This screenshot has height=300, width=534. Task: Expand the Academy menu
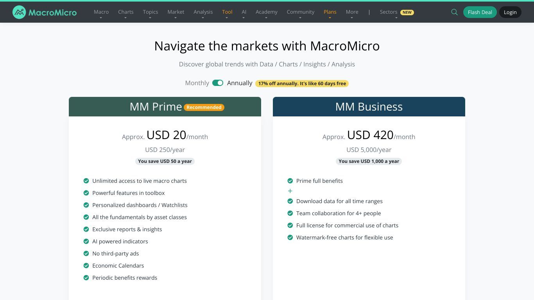(x=267, y=12)
